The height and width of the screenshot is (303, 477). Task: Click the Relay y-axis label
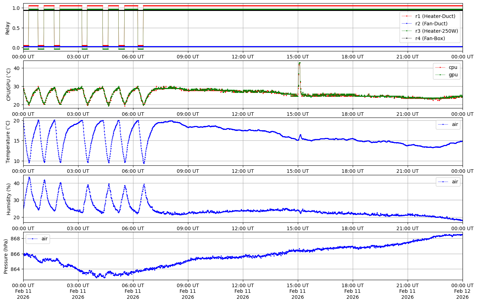click(8, 27)
